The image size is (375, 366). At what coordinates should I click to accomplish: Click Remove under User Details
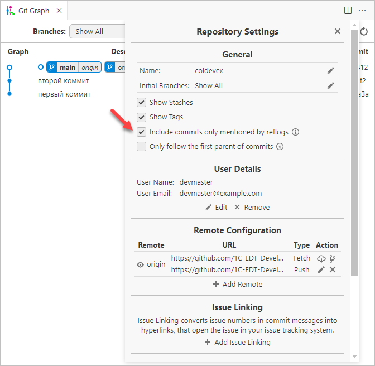[x=252, y=207]
